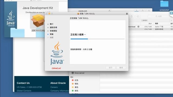Click the 返回 button in the installer
Image resolution: width=173 pixels, height=97 pixels.
[111, 68]
